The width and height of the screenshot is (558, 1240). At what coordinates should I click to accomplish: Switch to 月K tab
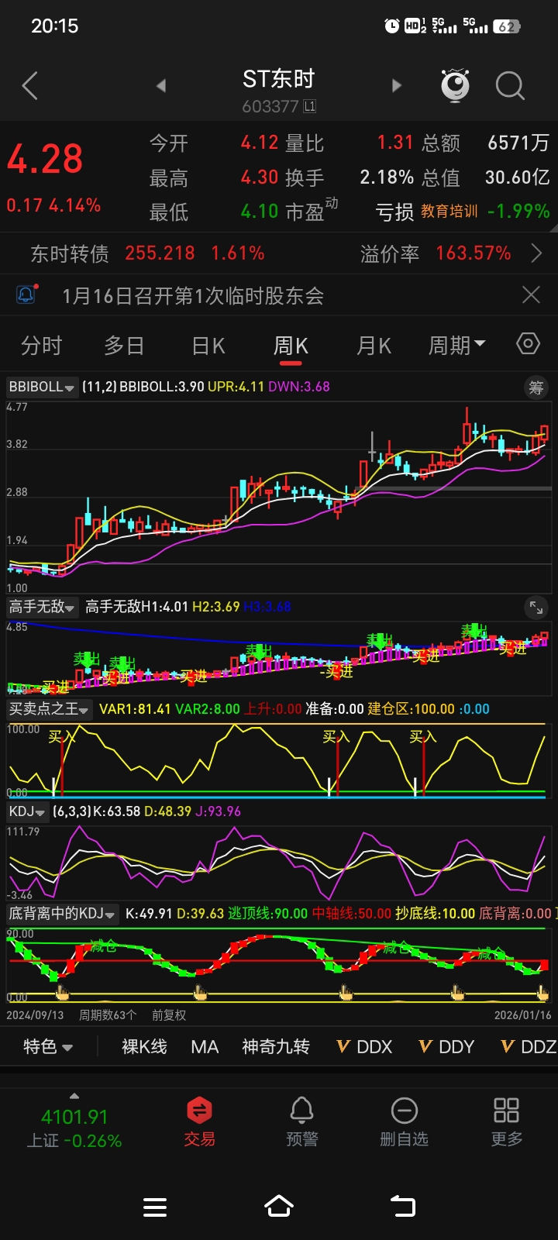pos(374,346)
